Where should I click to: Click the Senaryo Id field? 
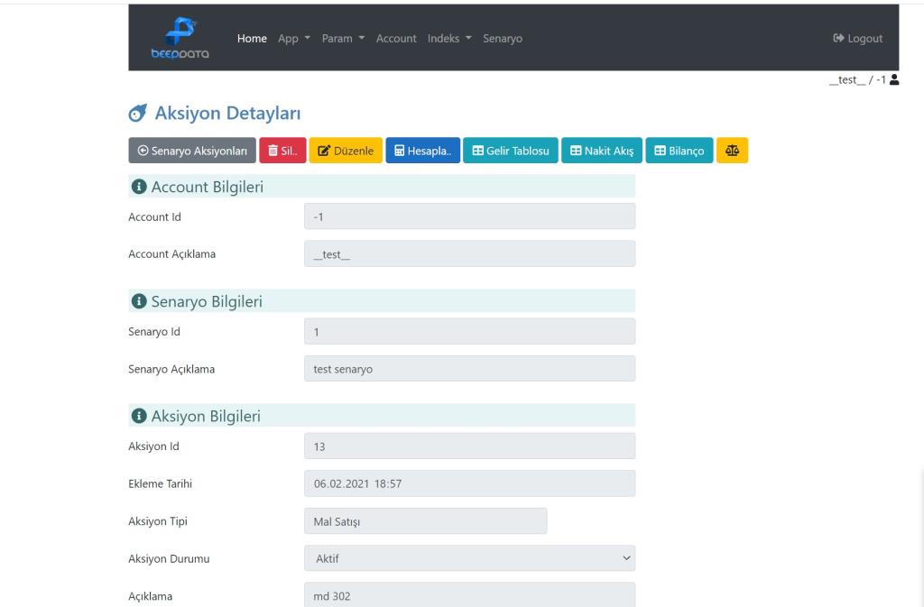(x=469, y=332)
